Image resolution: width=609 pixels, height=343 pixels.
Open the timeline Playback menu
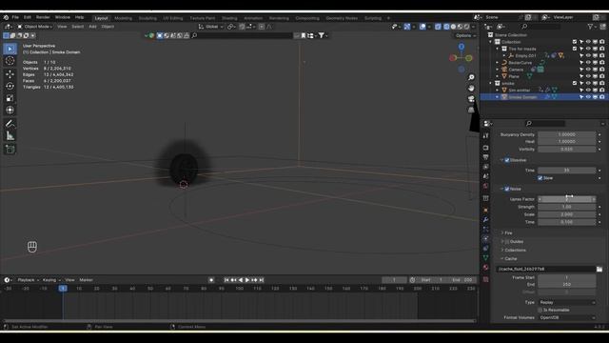coord(28,280)
